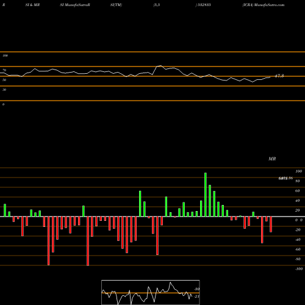The image size is (305, 305).
Task: Click the 39 label in mini chart
Action: pos(197,289)
